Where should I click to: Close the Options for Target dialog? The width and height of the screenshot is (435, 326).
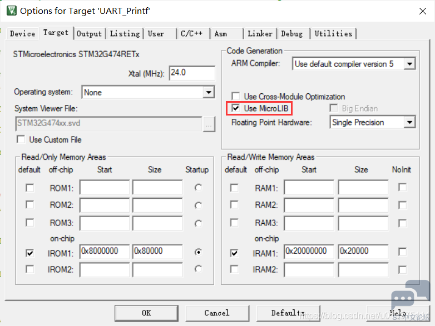pos(423,11)
